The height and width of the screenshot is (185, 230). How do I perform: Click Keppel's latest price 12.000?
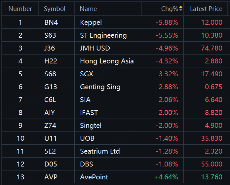tap(211, 22)
